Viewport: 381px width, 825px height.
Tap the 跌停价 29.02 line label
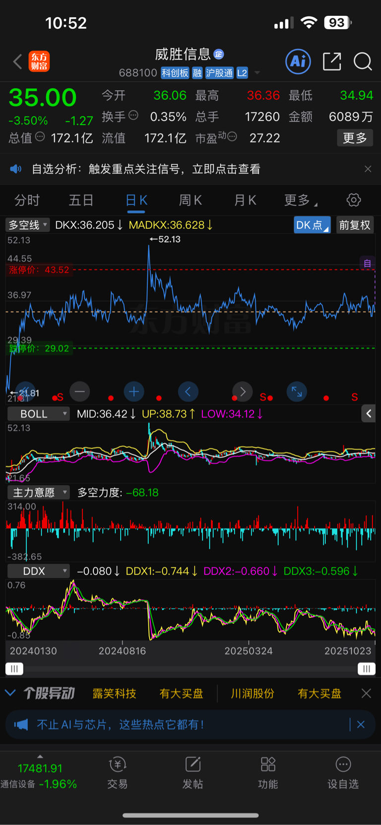point(39,348)
